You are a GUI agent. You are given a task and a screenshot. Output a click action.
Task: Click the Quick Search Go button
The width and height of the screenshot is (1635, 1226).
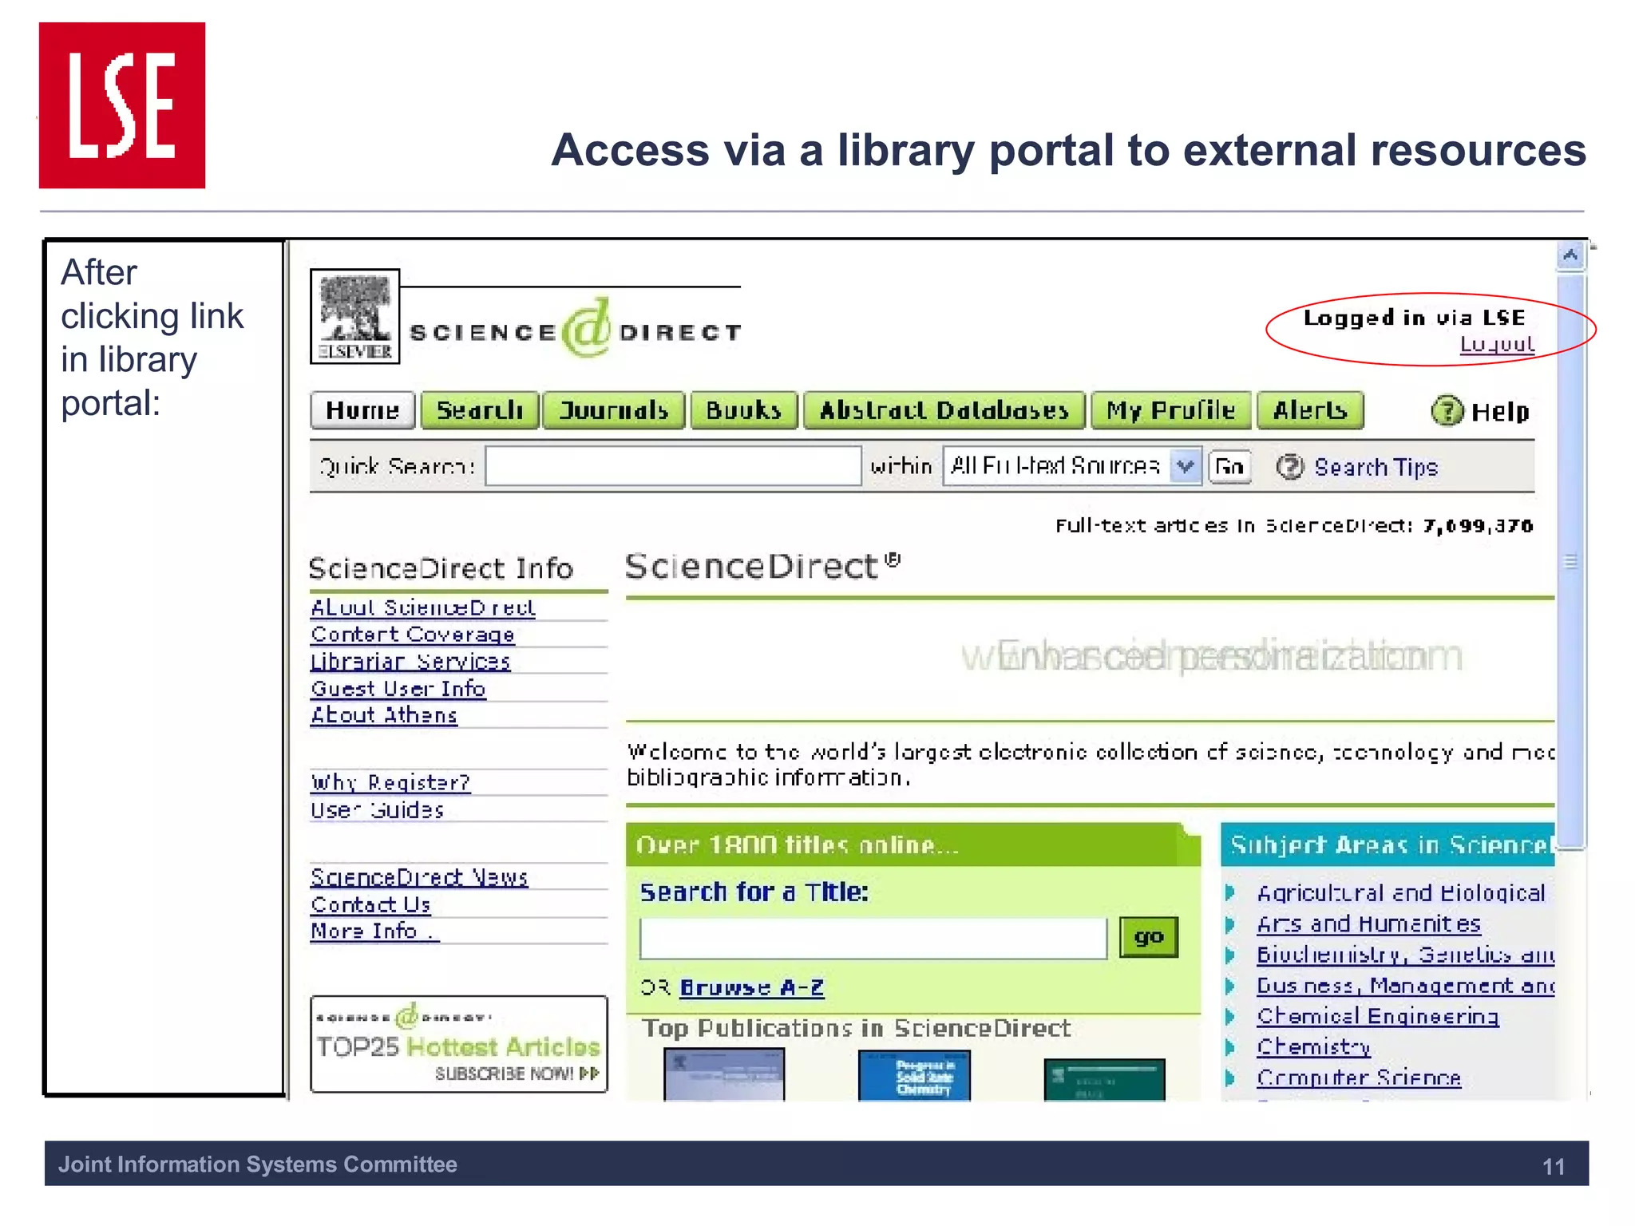(1229, 467)
